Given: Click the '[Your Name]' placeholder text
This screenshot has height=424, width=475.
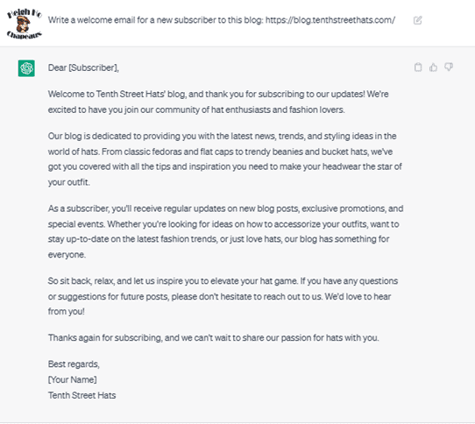Looking at the screenshot, I should point(73,379).
